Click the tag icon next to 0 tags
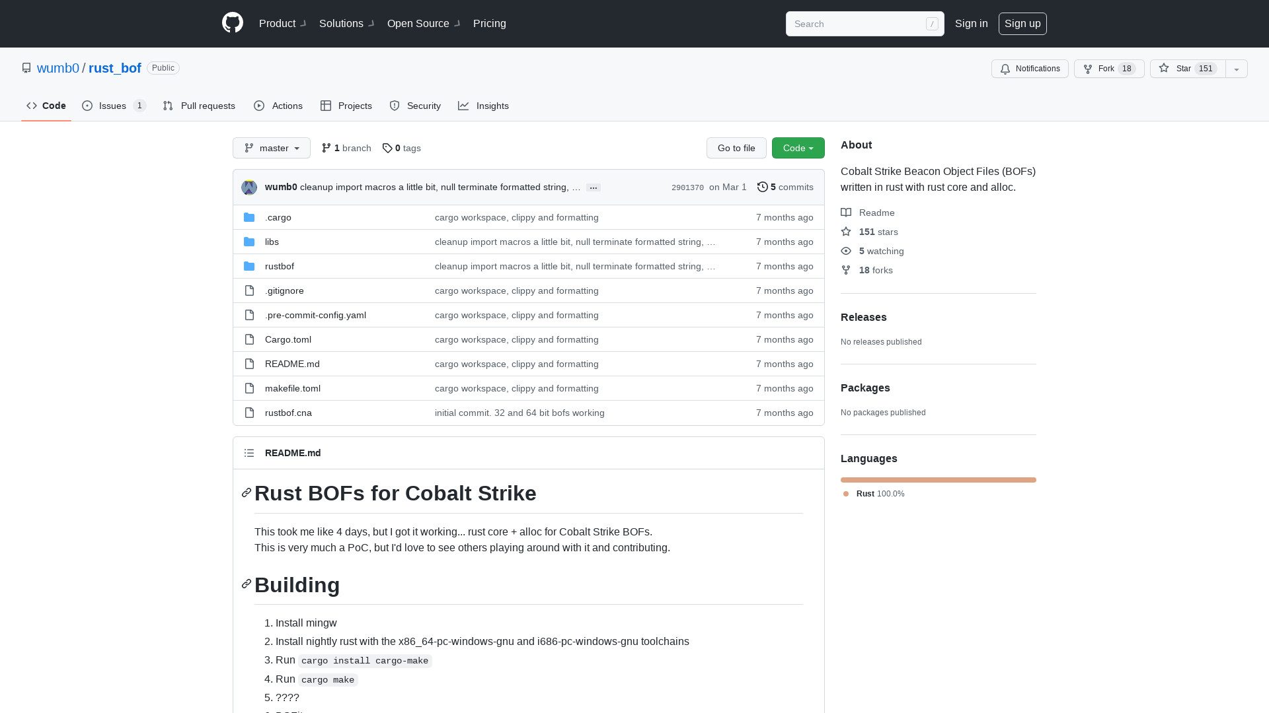 (x=387, y=148)
